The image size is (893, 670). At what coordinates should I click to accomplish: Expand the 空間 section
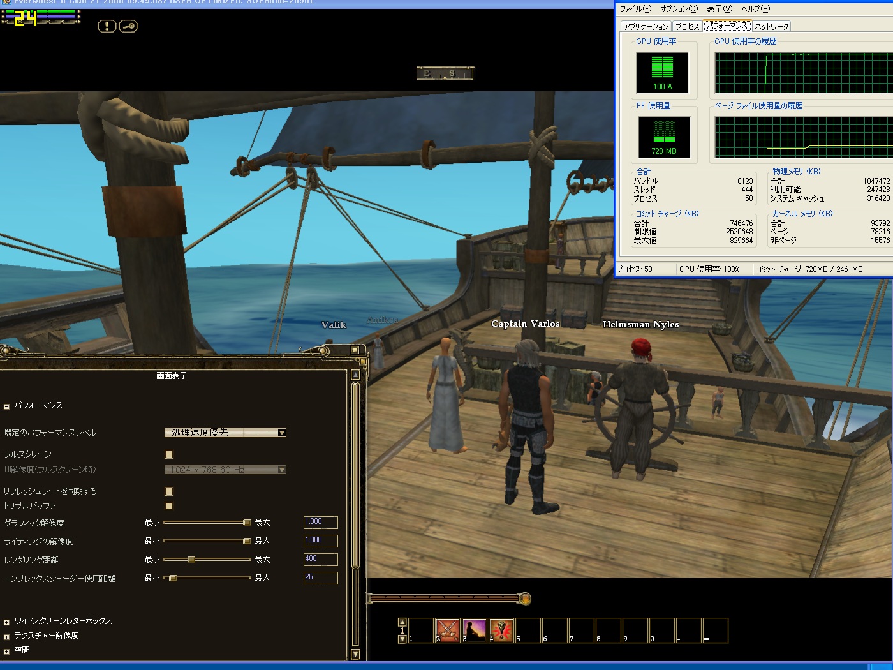click(x=6, y=651)
